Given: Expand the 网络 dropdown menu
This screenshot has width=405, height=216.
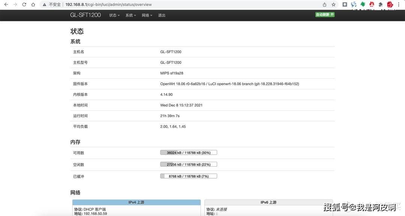Looking at the screenshot, I should tap(147, 15).
